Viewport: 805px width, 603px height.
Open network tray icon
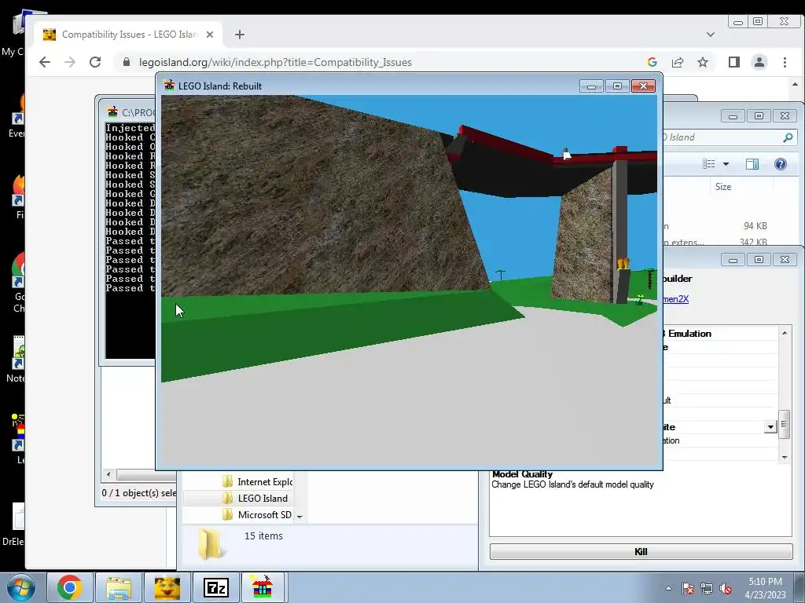coord(707,588)
